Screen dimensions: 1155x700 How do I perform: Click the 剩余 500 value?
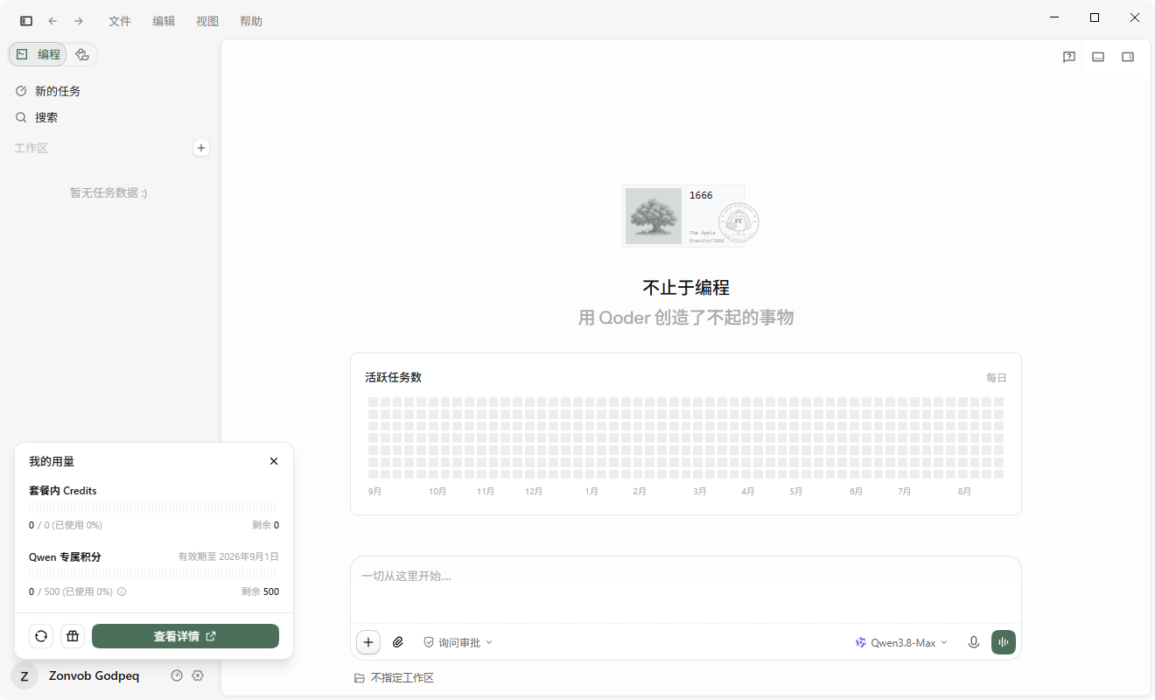pyautogui.click(x=260, y=591)
